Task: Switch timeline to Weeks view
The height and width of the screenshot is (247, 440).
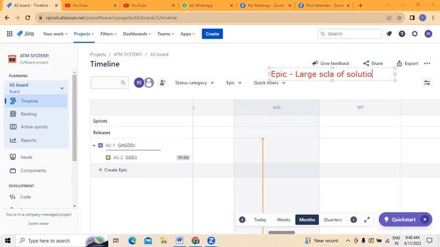Action: [x=283, y=220]
